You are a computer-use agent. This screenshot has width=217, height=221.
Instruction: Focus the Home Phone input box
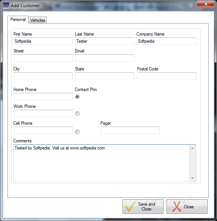point(43,97)
